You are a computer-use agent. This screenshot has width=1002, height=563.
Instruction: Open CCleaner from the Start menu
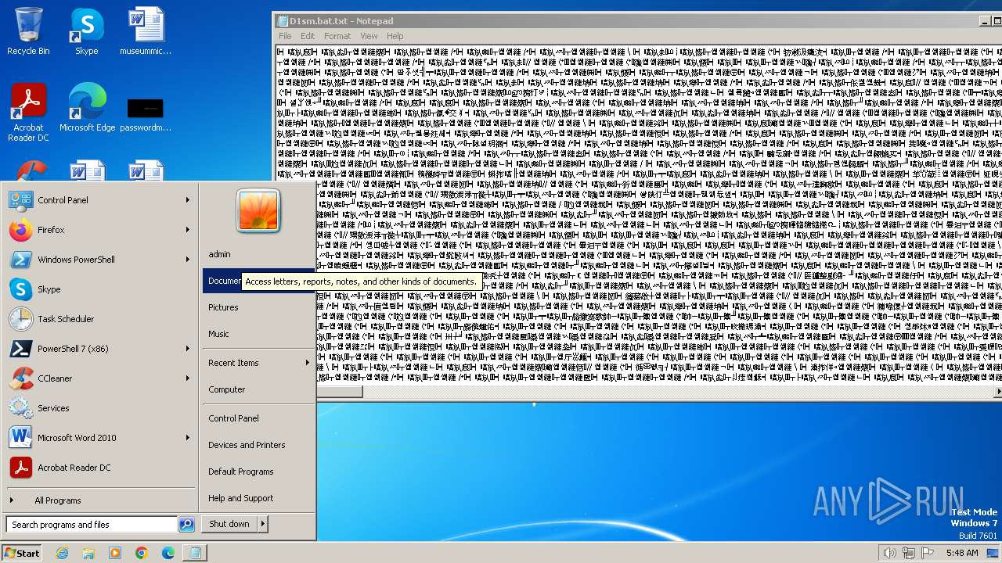pyautogui.click(x=99, y=378)
